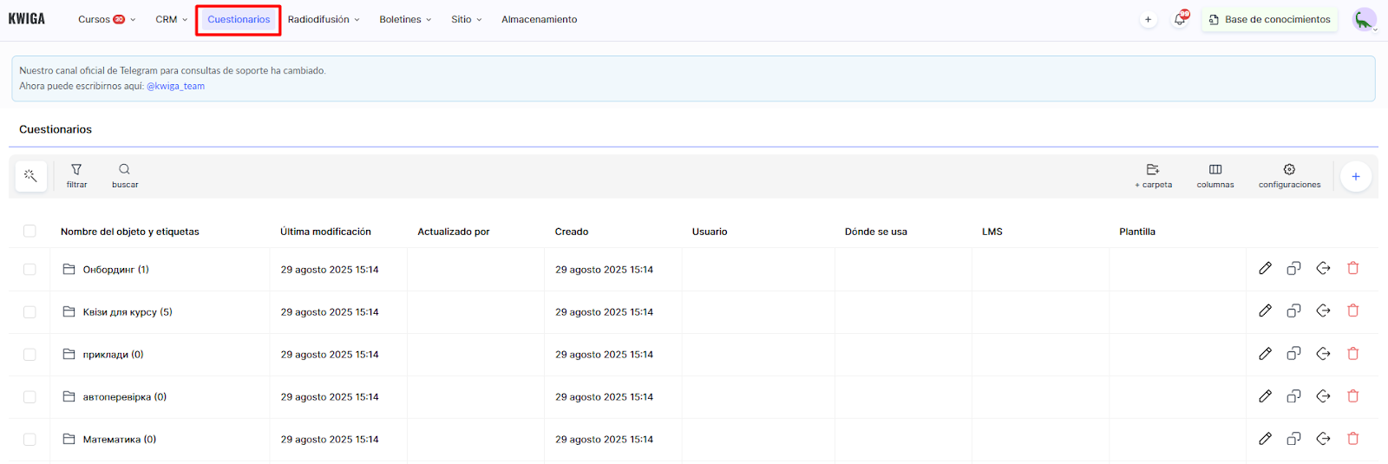Open the filtrar filter tool
Viewport: 1388px width, 464px height.
(76, 175)
